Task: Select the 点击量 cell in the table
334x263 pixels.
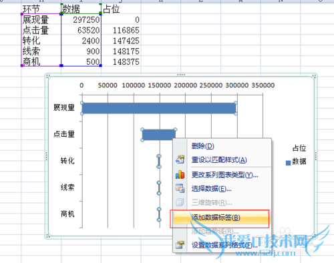Action: 41,30
